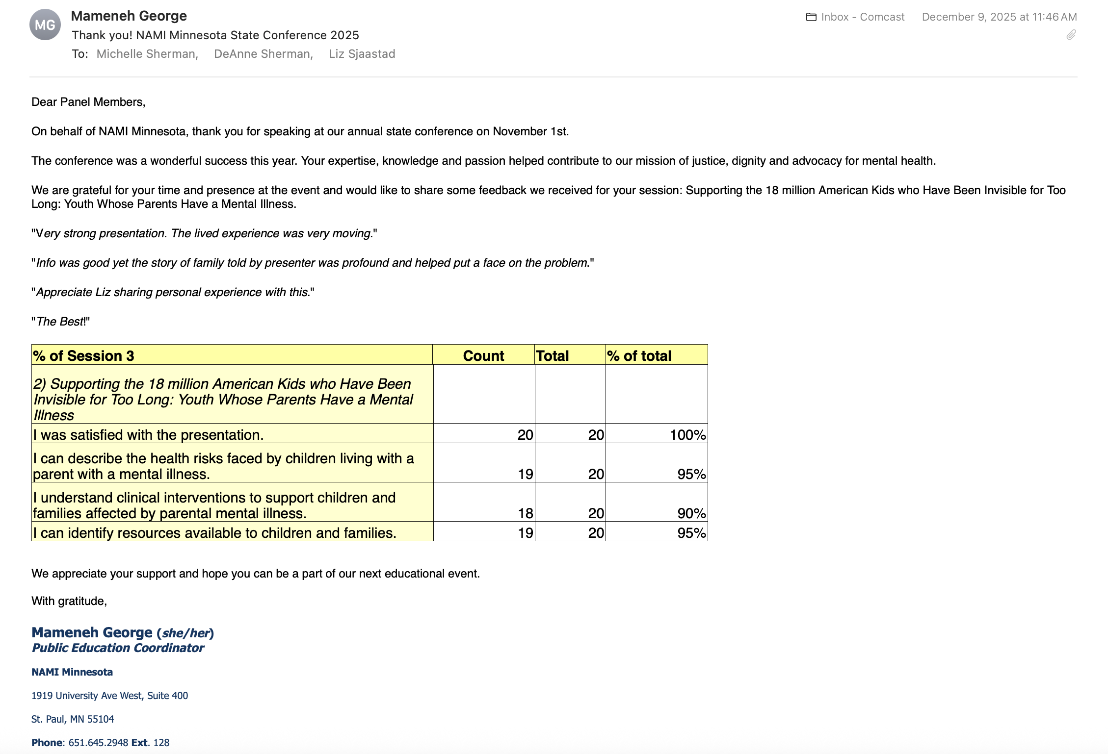
Task: Click recipient DeAnne Sherman
Action: (x=263, y=54)
